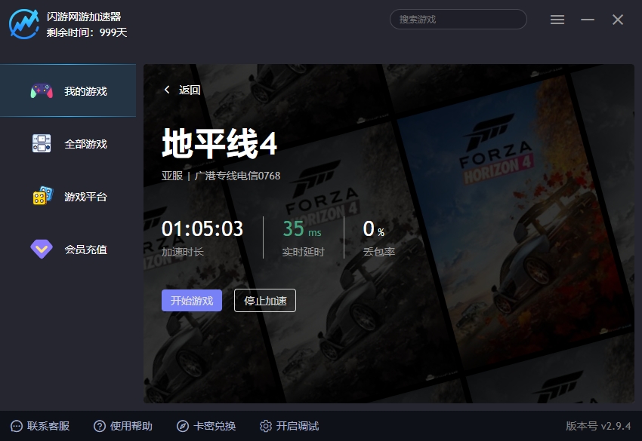Open 使用帮助 question mark icon
Image resolution: width=642 pixels, height=441 pixels.
100,426
